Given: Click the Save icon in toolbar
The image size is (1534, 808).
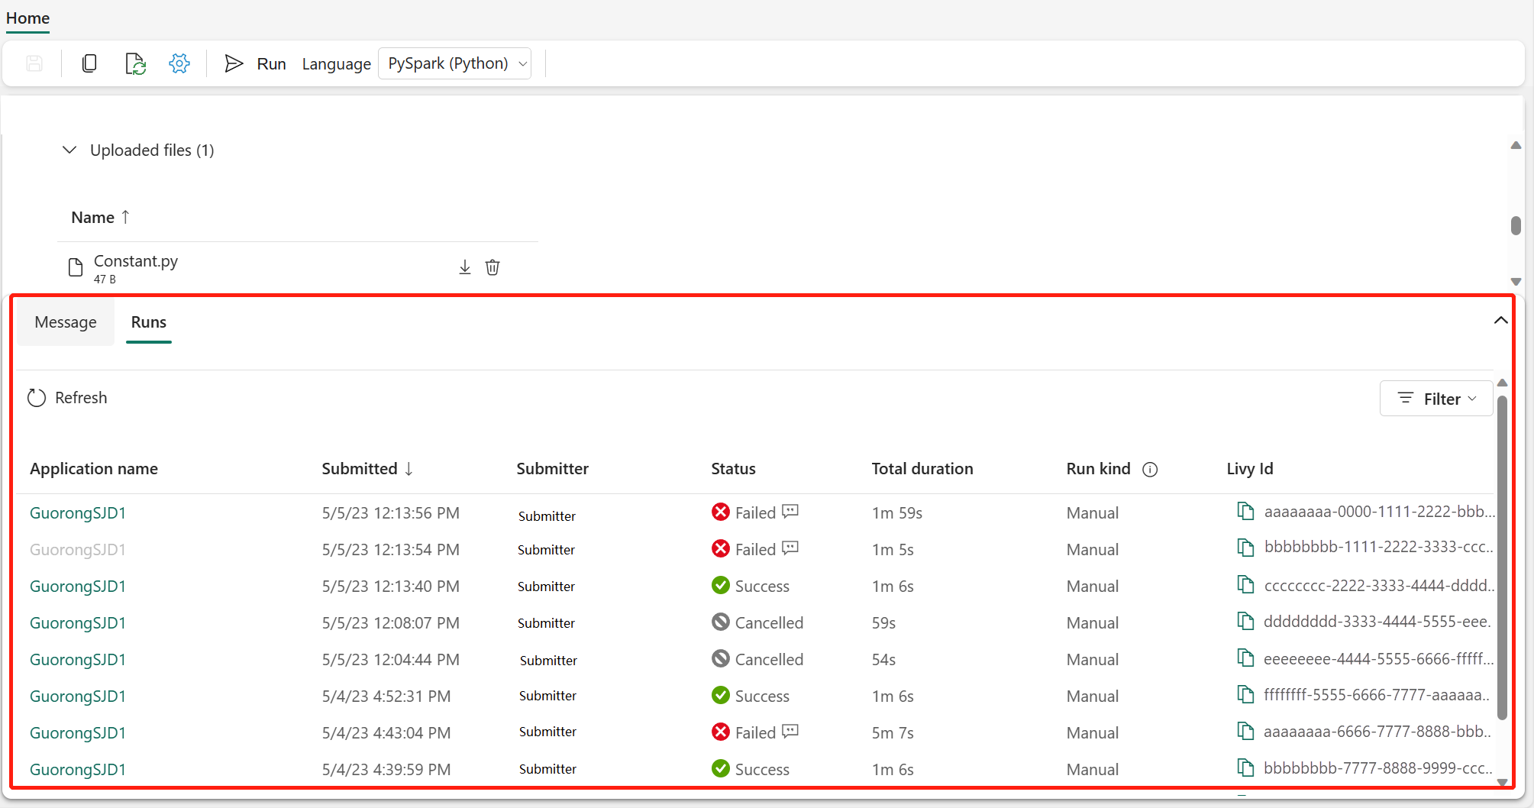Looking at the screenshot, I should [34, 63].
